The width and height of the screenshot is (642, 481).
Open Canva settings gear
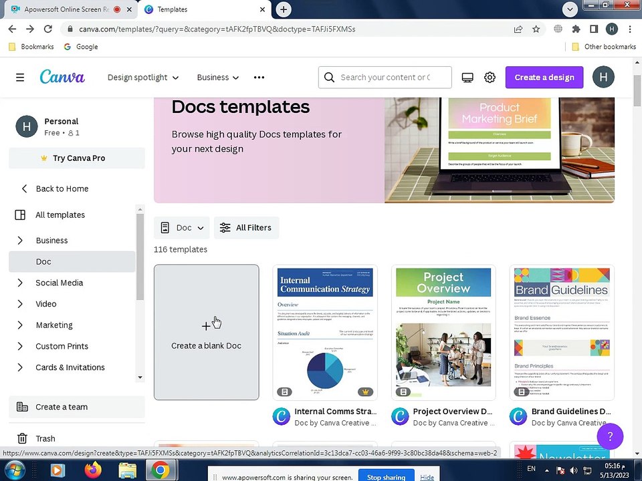pos(490,77)
